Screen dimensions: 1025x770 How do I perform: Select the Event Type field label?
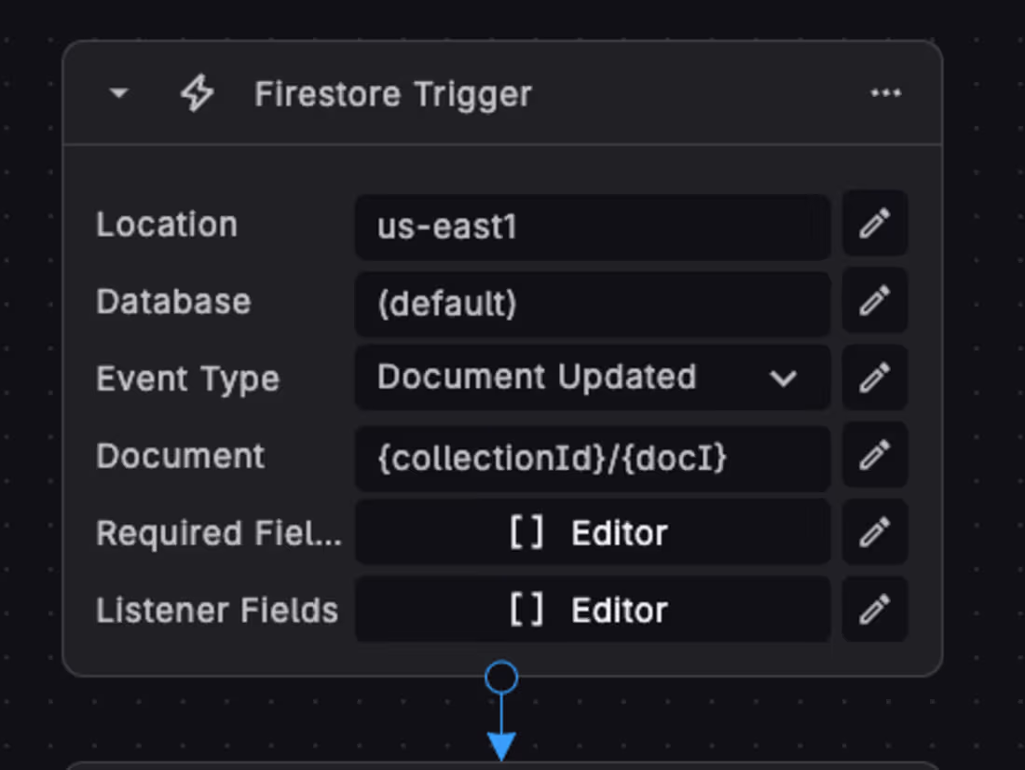pos(186,378)
